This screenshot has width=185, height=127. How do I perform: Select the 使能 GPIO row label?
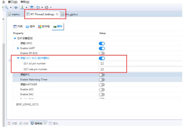click(x=26, y=43)
